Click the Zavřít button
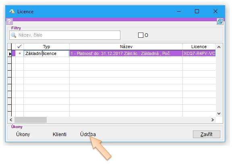Image resolution: width=232 pixels, height=165 pixels. 206,134
